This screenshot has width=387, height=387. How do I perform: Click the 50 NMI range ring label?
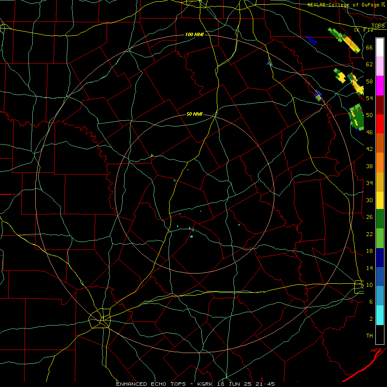pyautogui.click(x=194, y=114)
